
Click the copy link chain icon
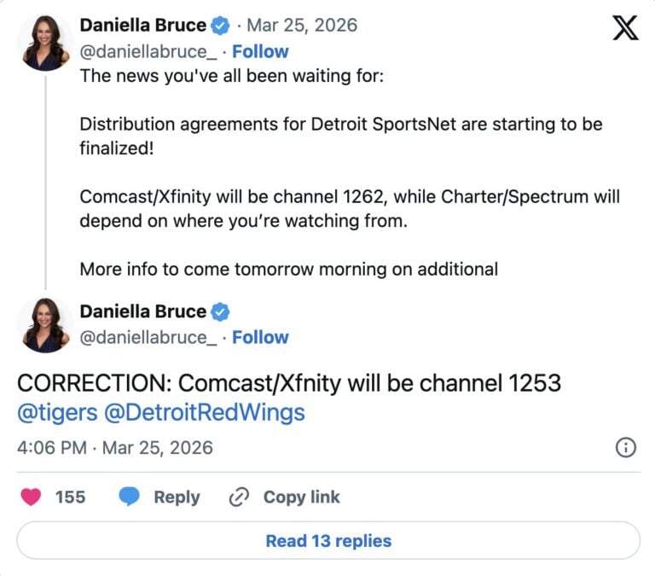coord(238,497)
